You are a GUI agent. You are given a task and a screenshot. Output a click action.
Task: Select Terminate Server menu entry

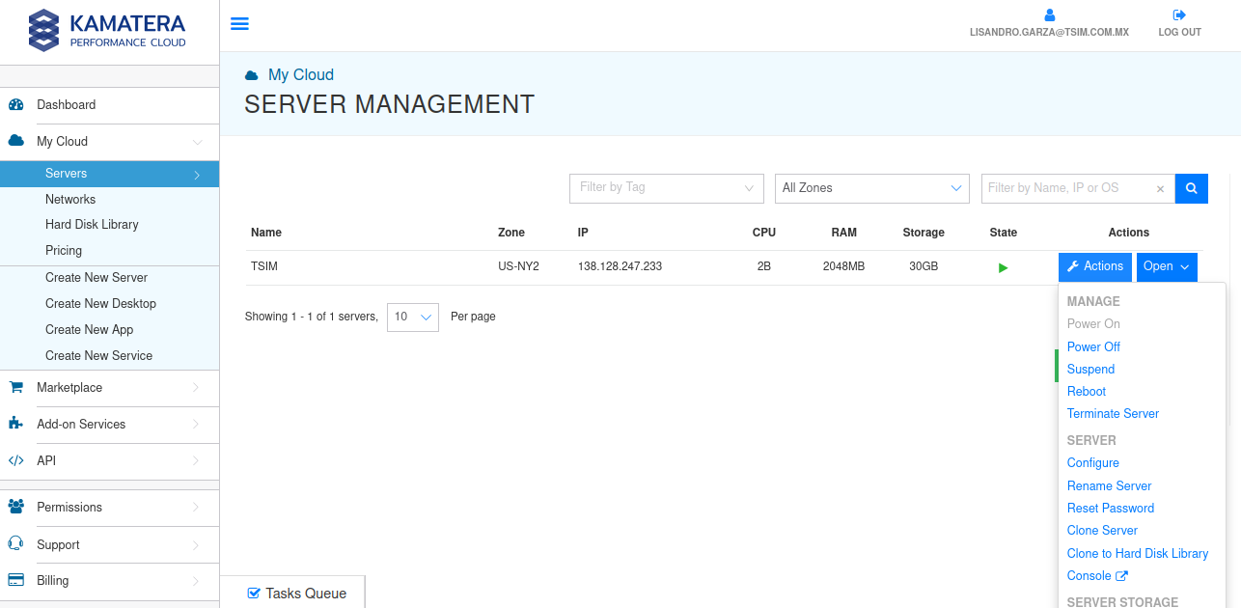(x=1113, y=413)
